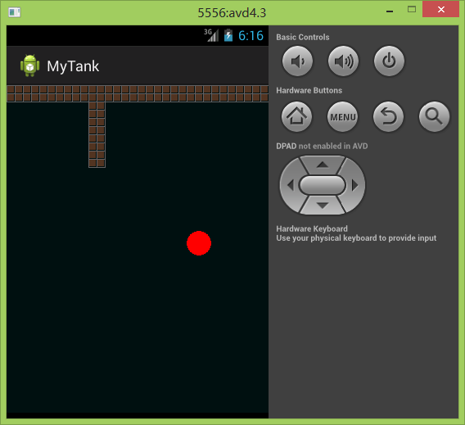Click the DPAD up arrow
465x425 pixels.
[x=323, y=165]
